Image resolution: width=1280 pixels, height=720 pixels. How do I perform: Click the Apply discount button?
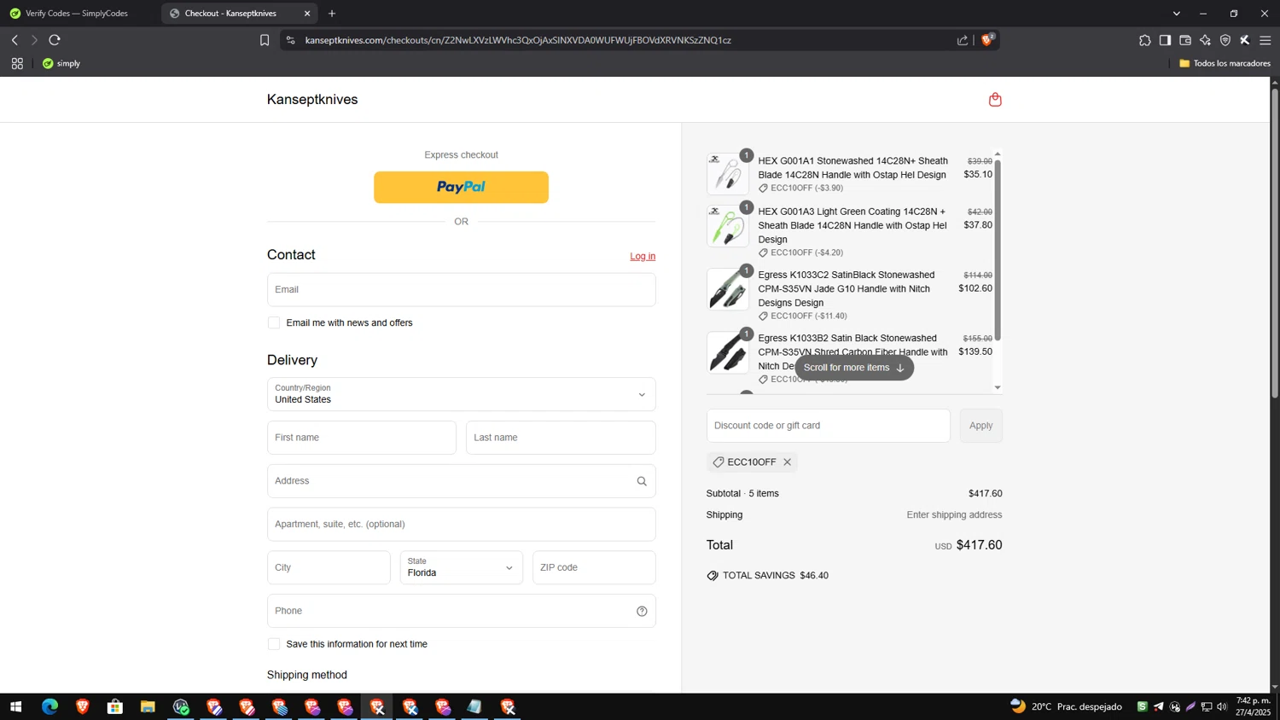(980, 426)
